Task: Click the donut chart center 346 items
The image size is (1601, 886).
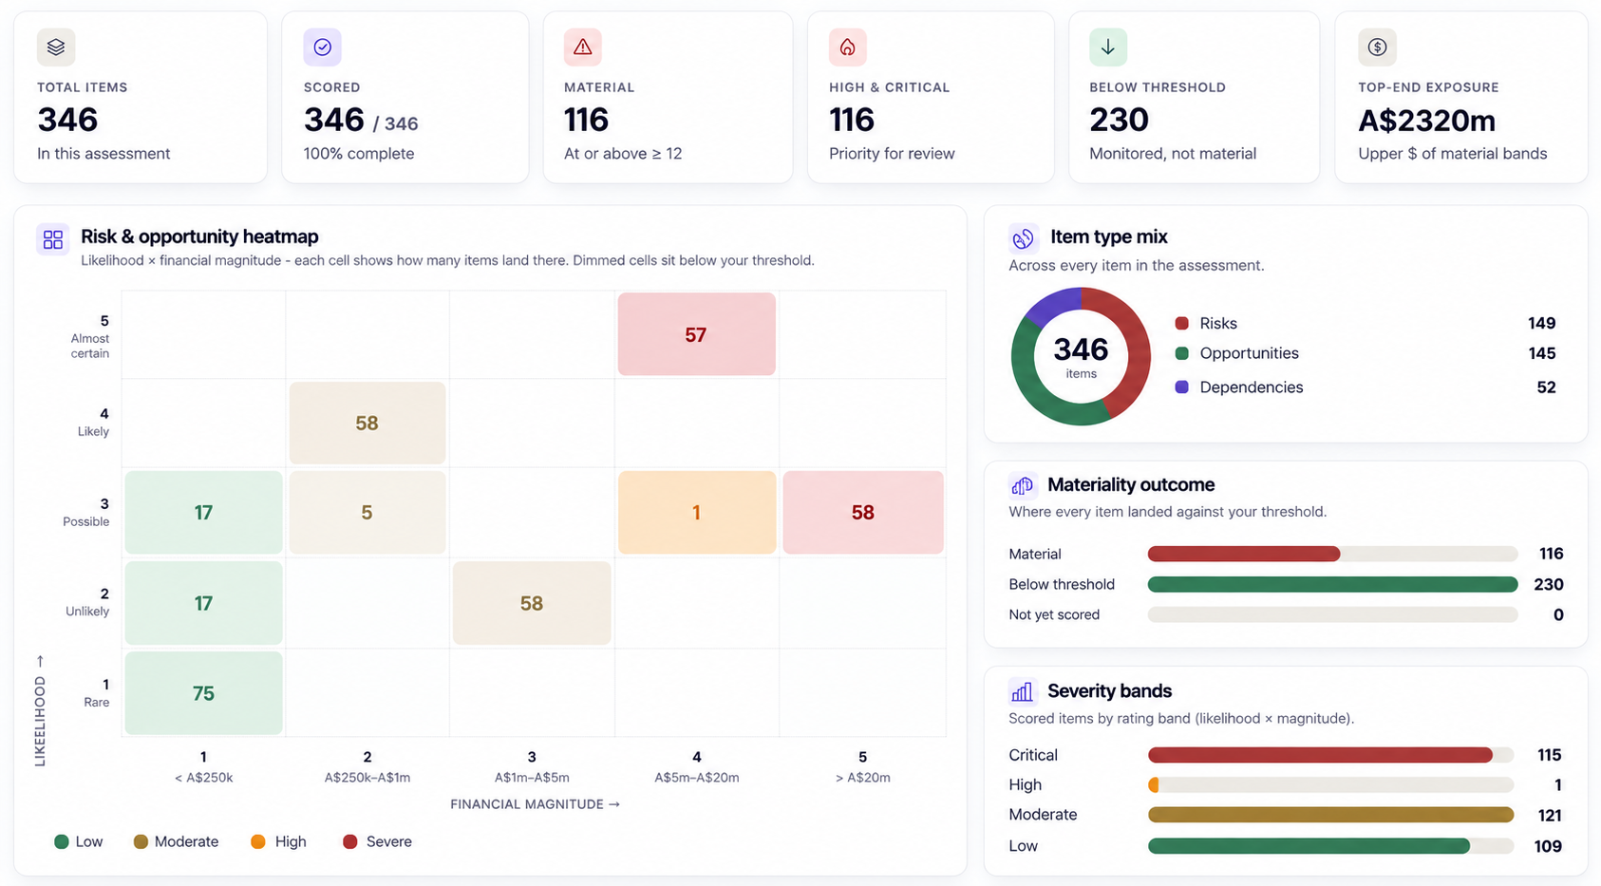Action: tap(1081, 356)
